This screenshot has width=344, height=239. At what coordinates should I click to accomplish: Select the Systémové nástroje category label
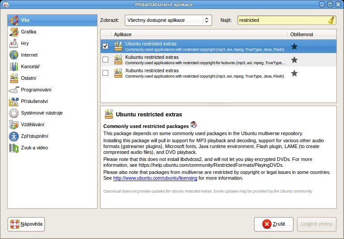click(x=42, y=113)
